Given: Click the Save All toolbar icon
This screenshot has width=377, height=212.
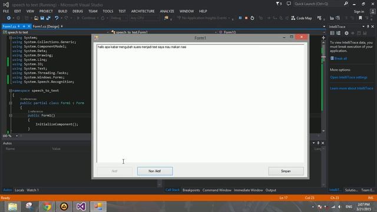Looking at the screenshot, I should click(48, 18).
